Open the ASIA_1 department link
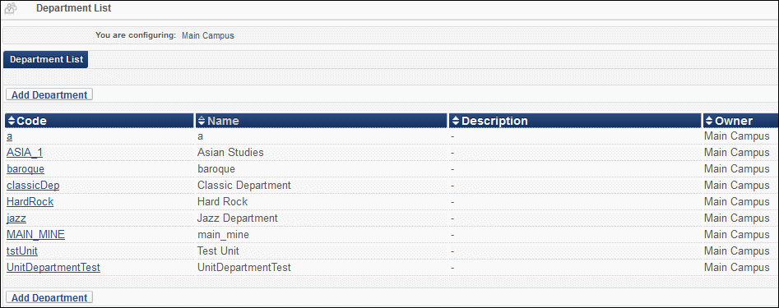This screenshot has width=779, height=308. (x=25, y=153)
